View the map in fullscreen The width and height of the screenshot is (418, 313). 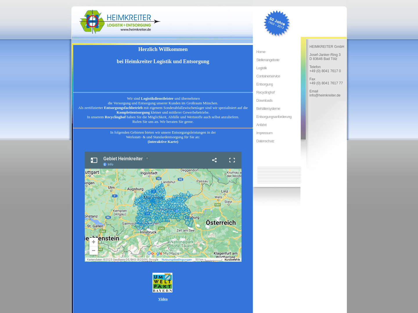click(232, 160)
